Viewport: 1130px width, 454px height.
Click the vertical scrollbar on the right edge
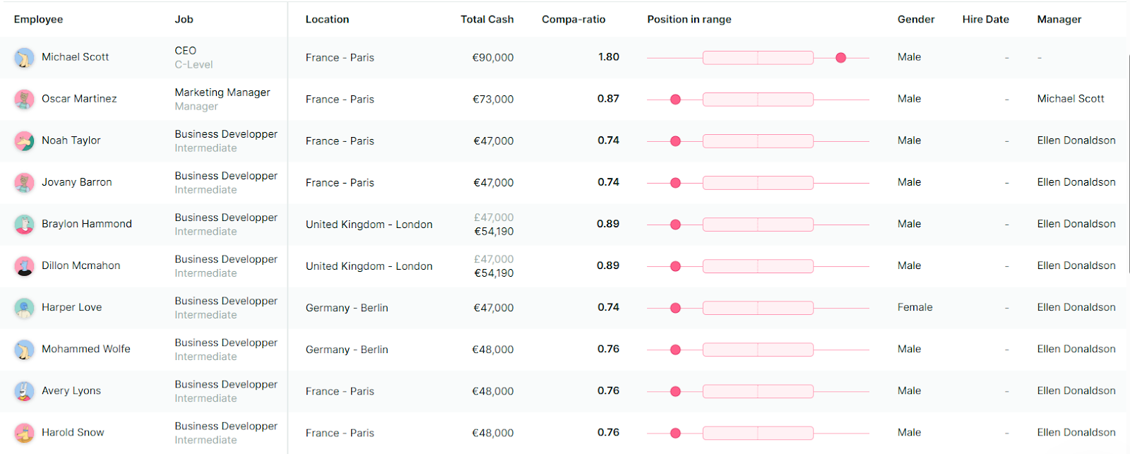(1128, 162)
